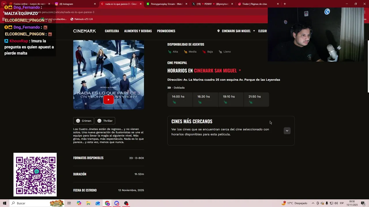Click the Yape QR code overlay
Screen dimensions: 369x207
35,175
